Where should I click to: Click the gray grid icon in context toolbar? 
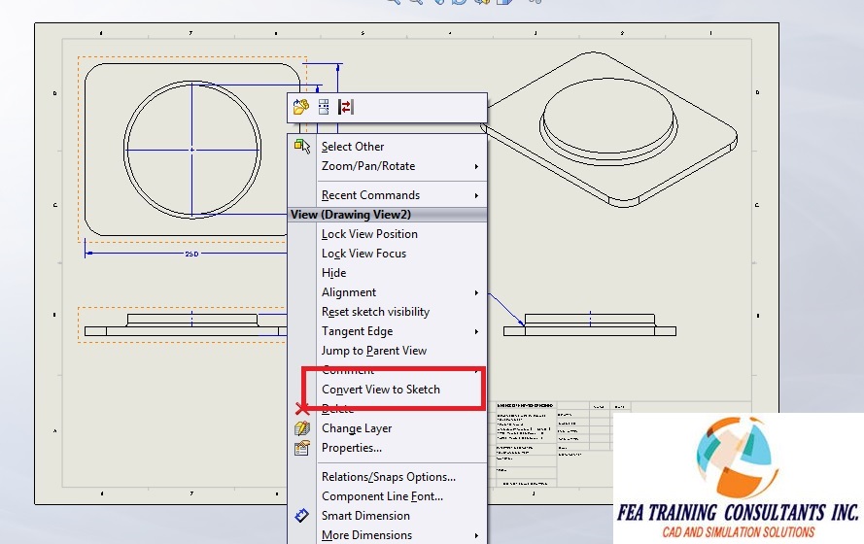tap(324, 107)
